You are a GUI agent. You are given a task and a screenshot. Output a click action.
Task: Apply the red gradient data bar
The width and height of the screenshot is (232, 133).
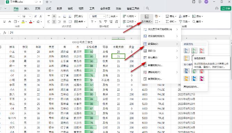(x=202, y=51)
